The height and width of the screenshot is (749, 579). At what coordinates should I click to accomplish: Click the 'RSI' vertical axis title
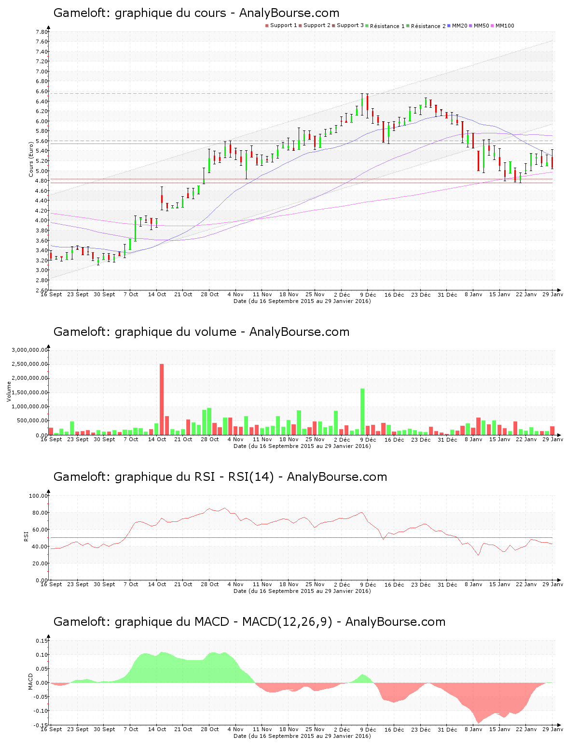click(x=26, y=536)
